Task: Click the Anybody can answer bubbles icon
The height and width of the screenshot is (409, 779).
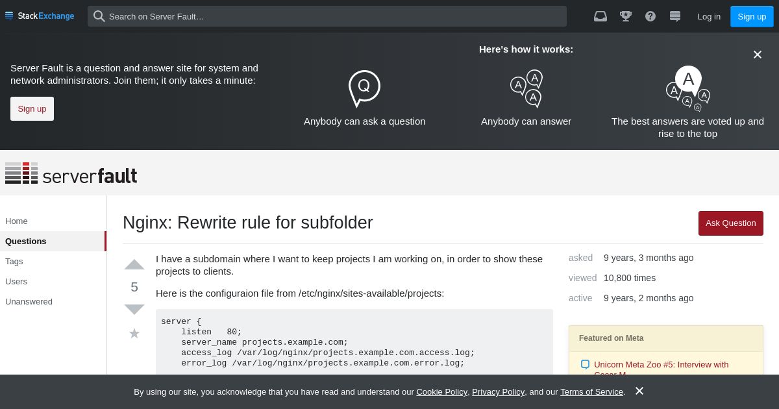Action: click(526, 88)
